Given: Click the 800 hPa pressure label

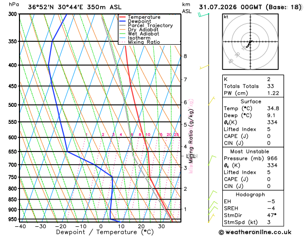Looking at the screenshot, I should (x=14, y=189).
